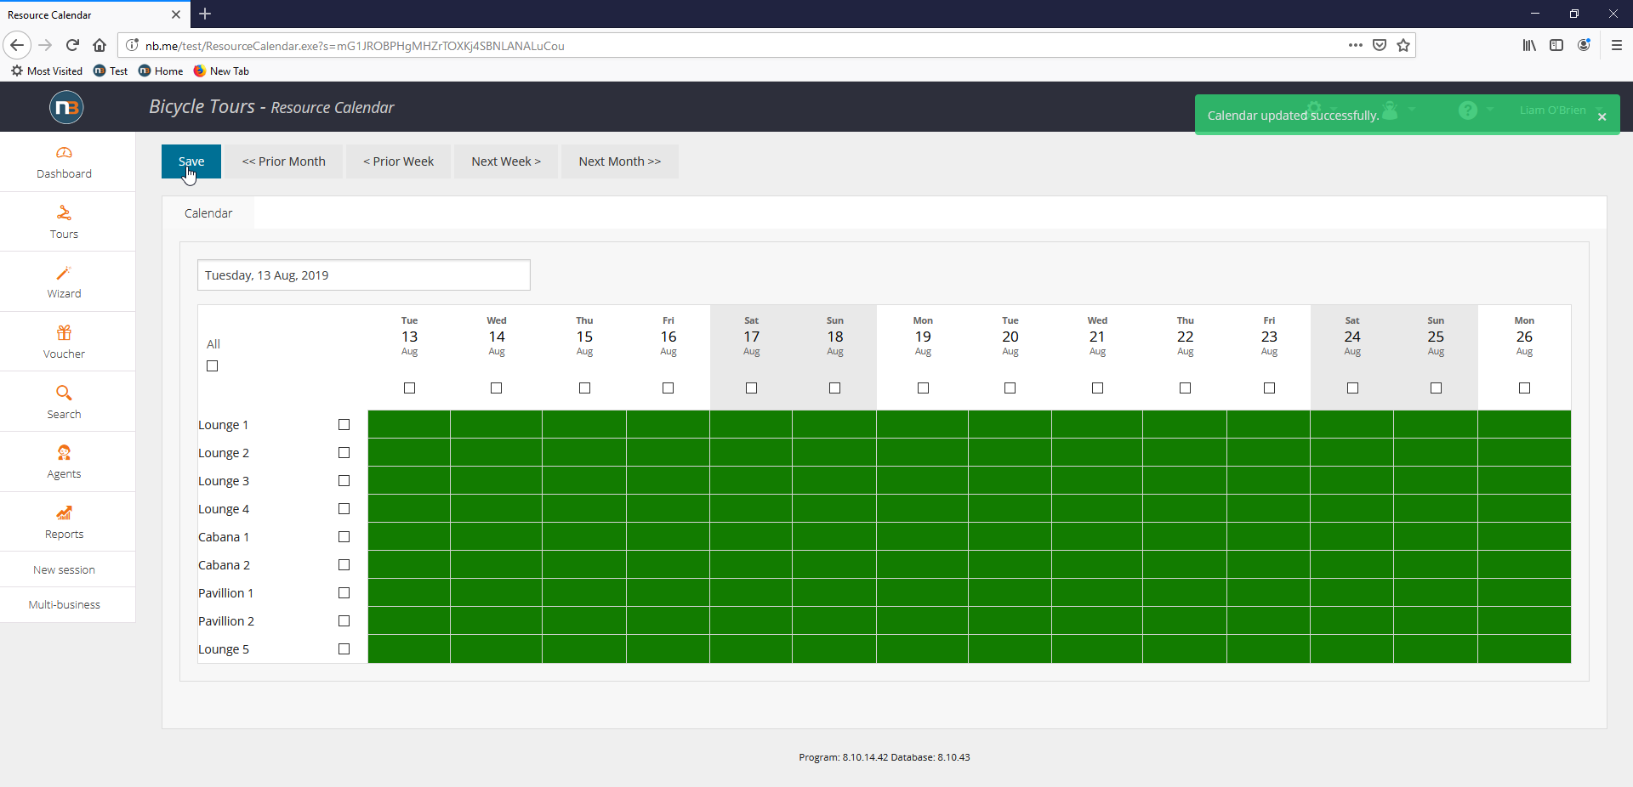Click the Save button

pyautogui.click(x=191, y=161)
